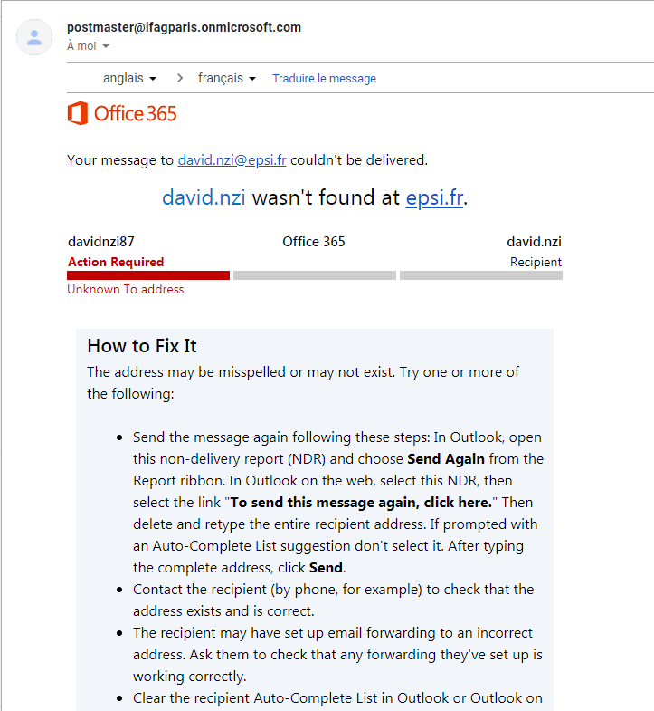Screen dimensions: 654x711
Task: Click the 'Action Required' status label
Action: coord(116,262)
